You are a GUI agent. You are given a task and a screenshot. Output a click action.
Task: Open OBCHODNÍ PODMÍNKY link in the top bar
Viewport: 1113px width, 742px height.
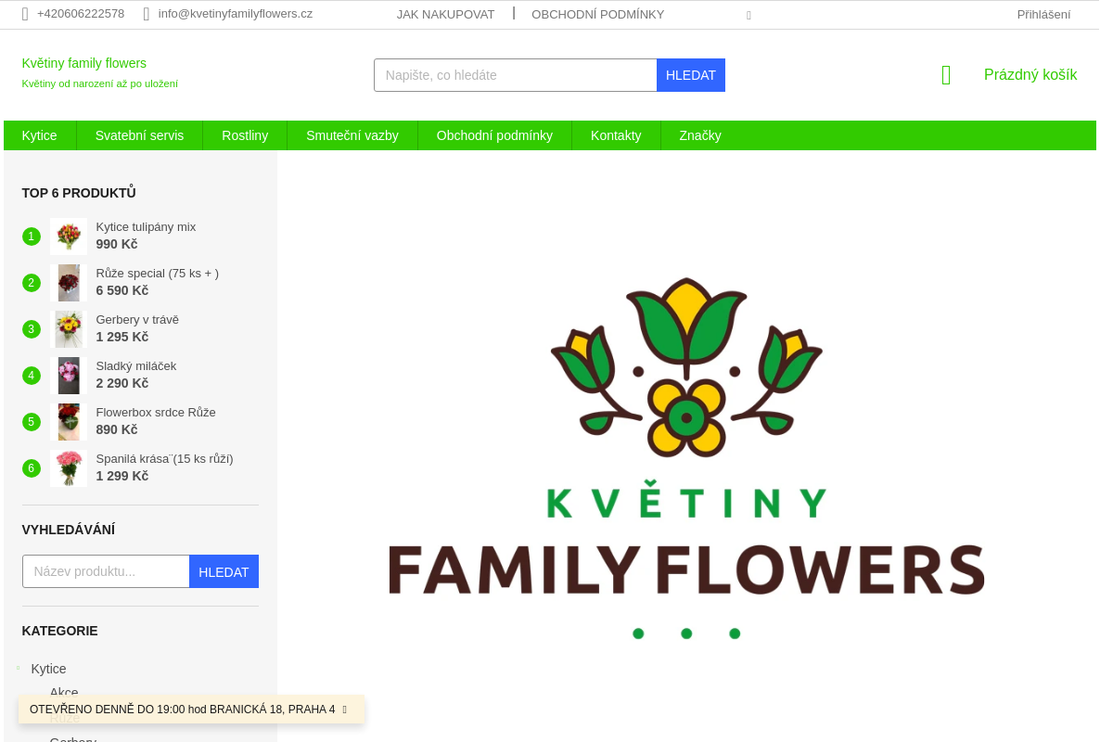pyautogui.click(x=597, y=14)
